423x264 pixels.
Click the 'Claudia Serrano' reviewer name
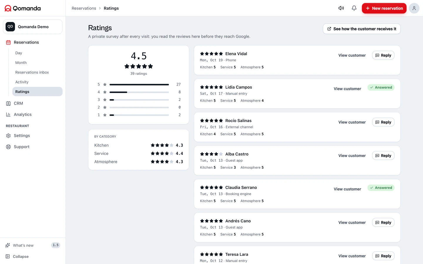point(241,187)
